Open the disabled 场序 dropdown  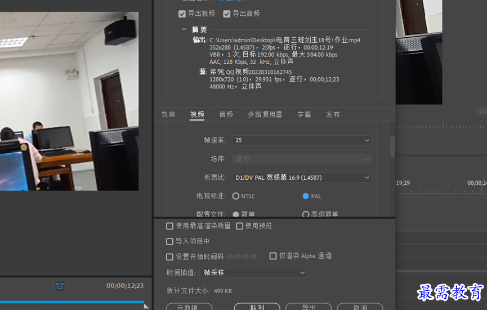pyautogui.click(x=302, y=159)
